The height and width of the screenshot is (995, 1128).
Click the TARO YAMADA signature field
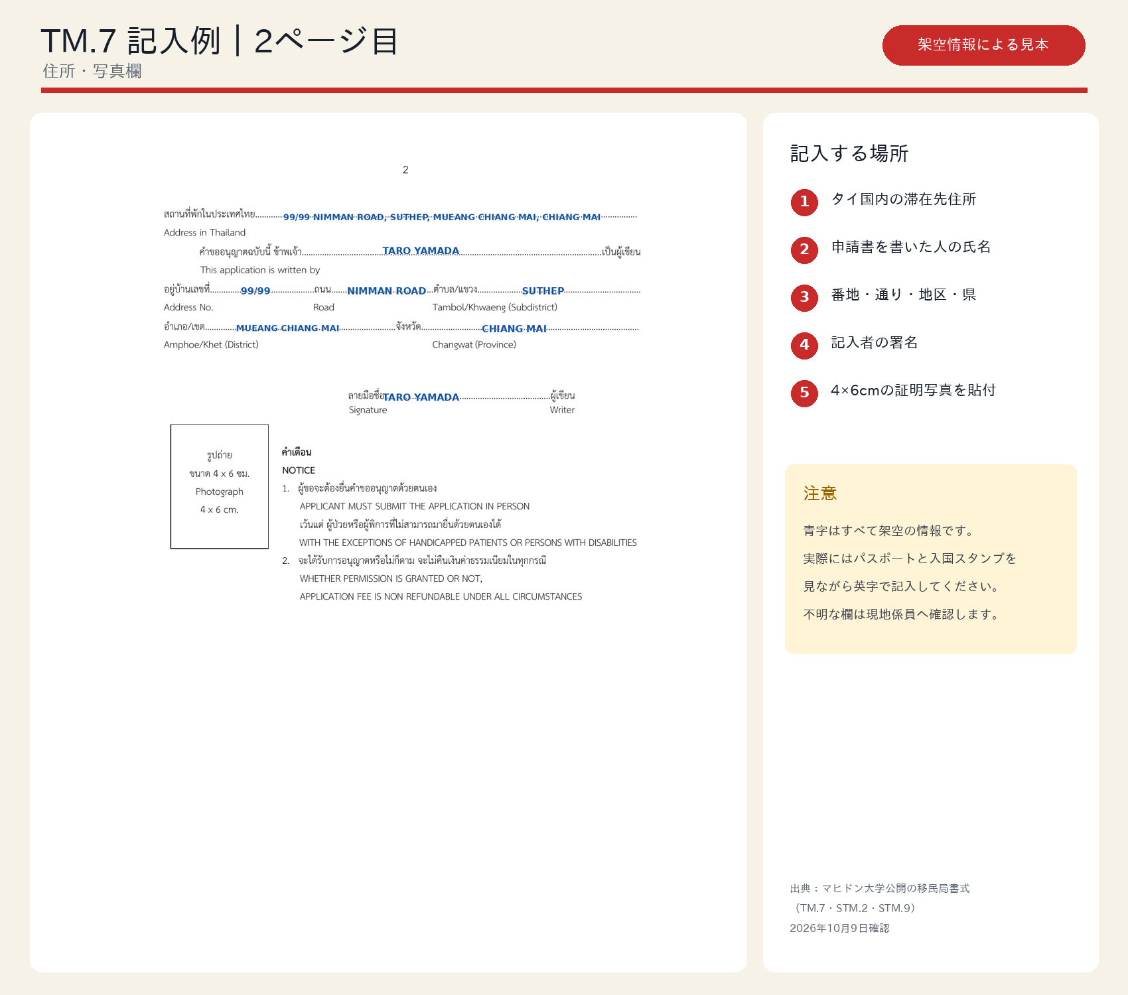[421, 397]
